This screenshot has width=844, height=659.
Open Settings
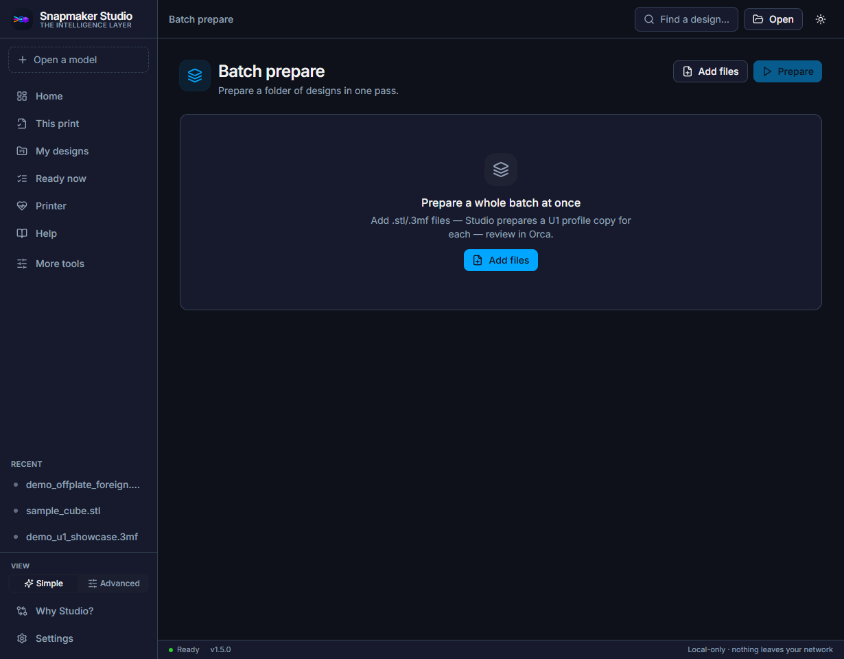[x=78, y=638]
